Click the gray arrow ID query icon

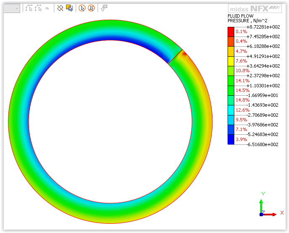point(104,8)
